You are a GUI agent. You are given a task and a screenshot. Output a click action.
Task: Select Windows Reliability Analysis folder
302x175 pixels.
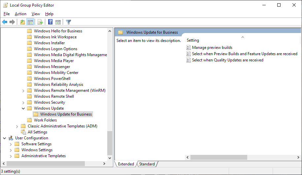click(58, 85)
